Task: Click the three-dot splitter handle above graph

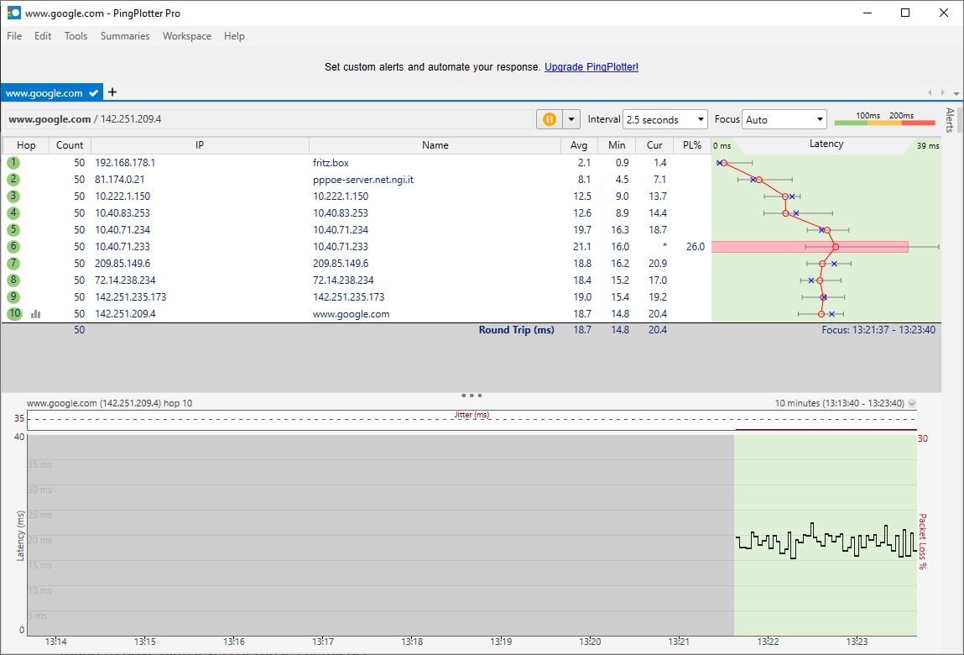Action: coord(472,396)
